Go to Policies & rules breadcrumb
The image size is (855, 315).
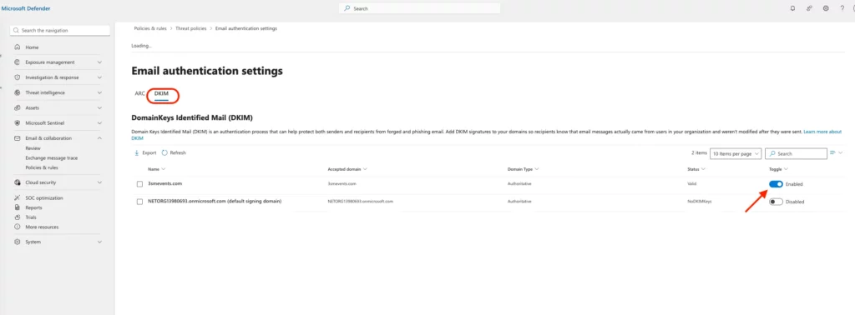coord(150,28)
